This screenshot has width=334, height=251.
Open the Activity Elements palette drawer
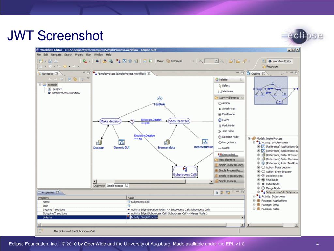tap(229, 98)
